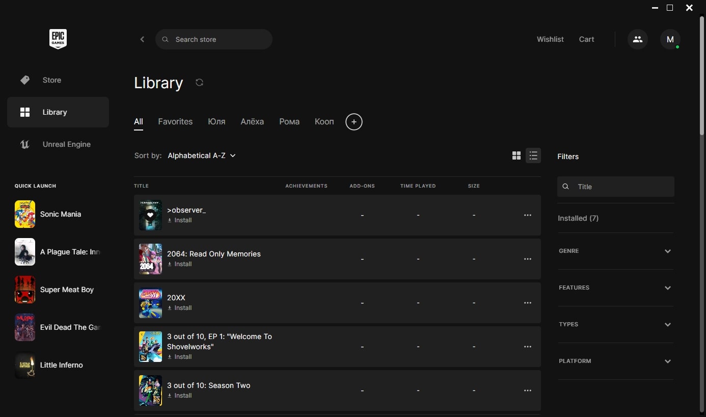The width and height of the screenshot is (706, 417).
Task: Click the 20XX title text
Action: (176, 298)
